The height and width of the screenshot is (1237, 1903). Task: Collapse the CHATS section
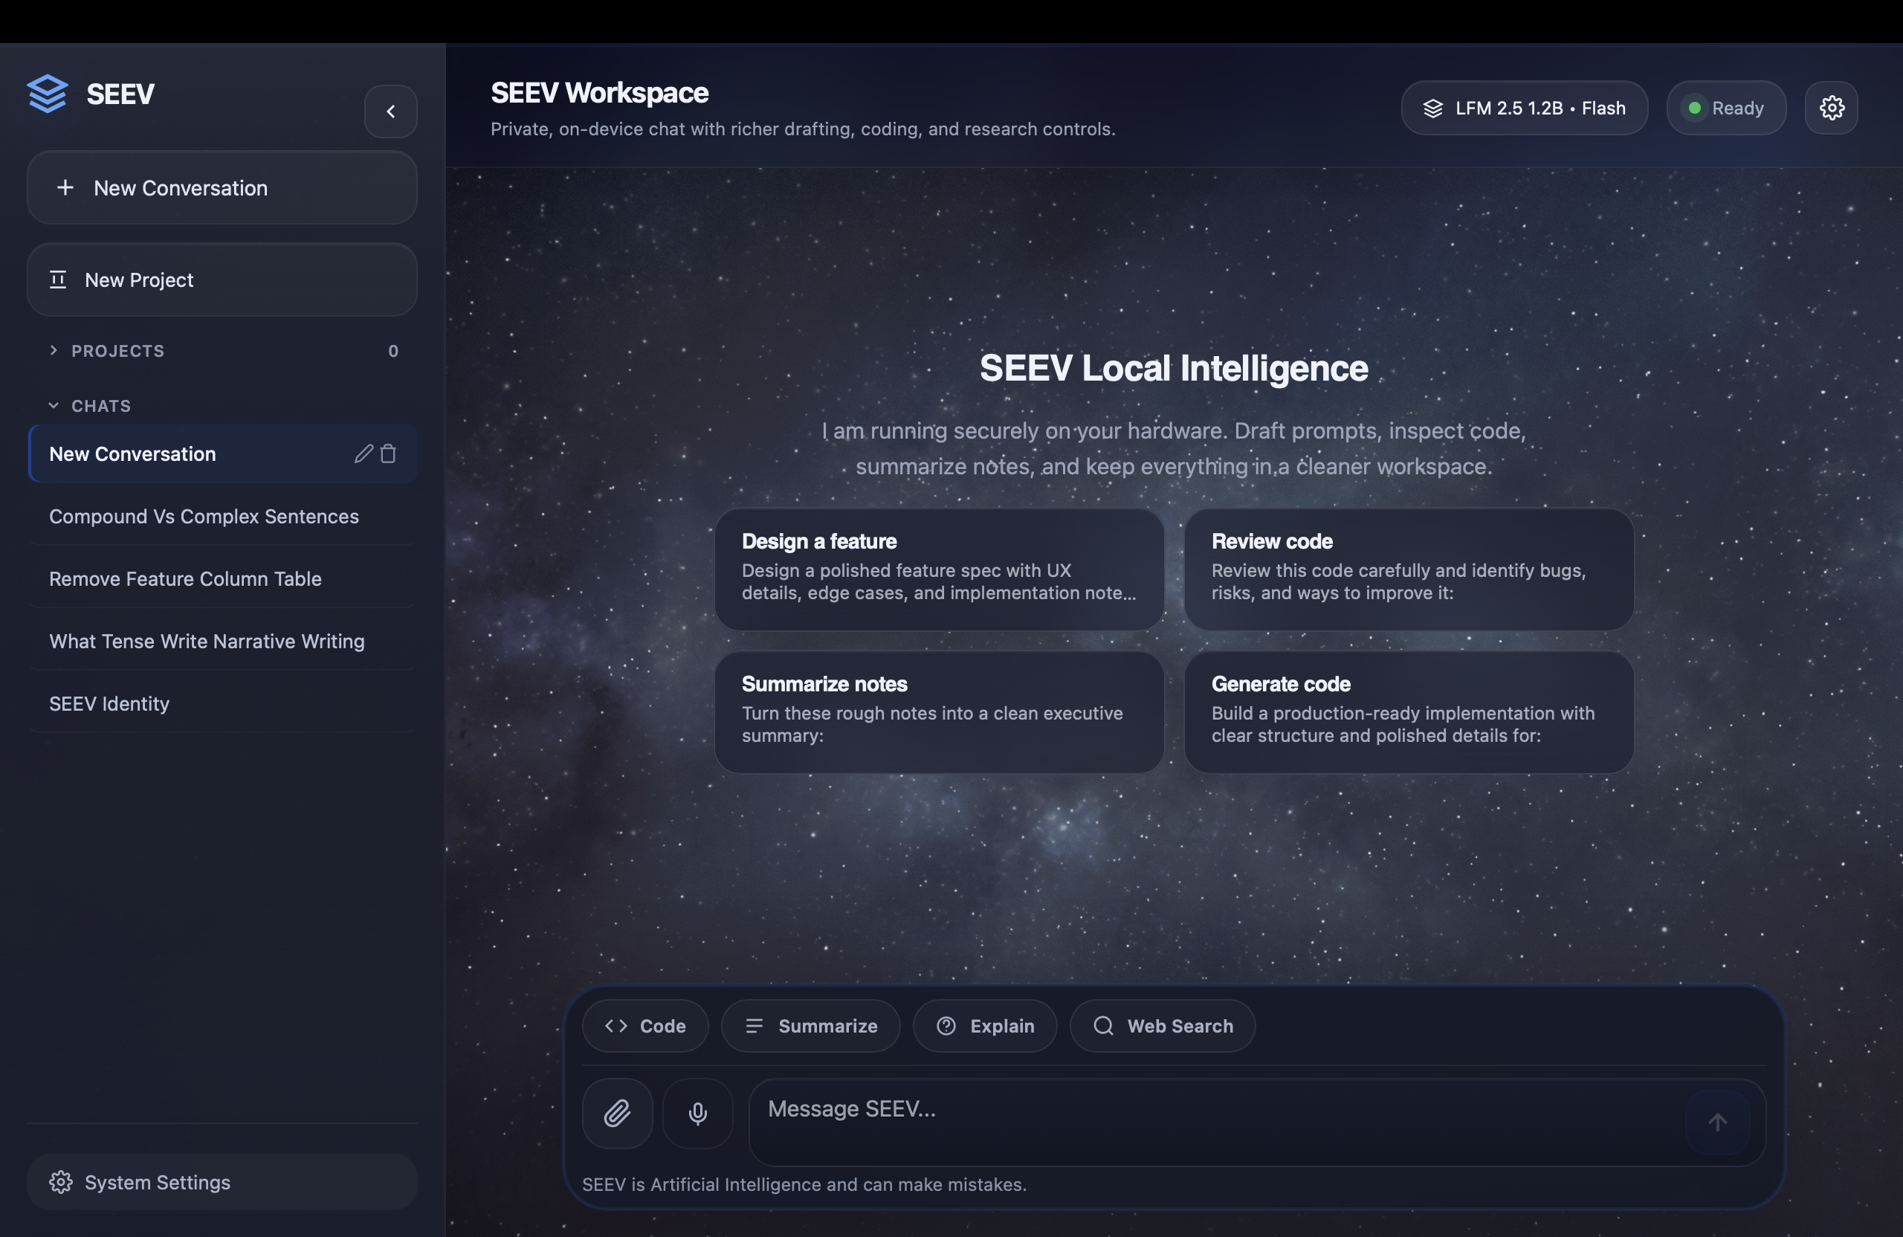89,405
